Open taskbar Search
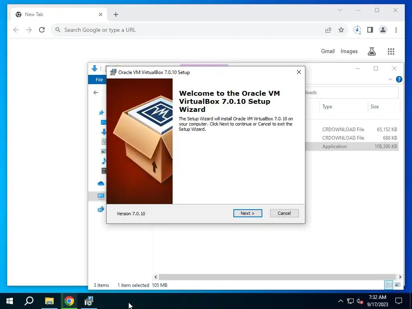The height and width of the screenshot is (309, 412). pos(29,301)
